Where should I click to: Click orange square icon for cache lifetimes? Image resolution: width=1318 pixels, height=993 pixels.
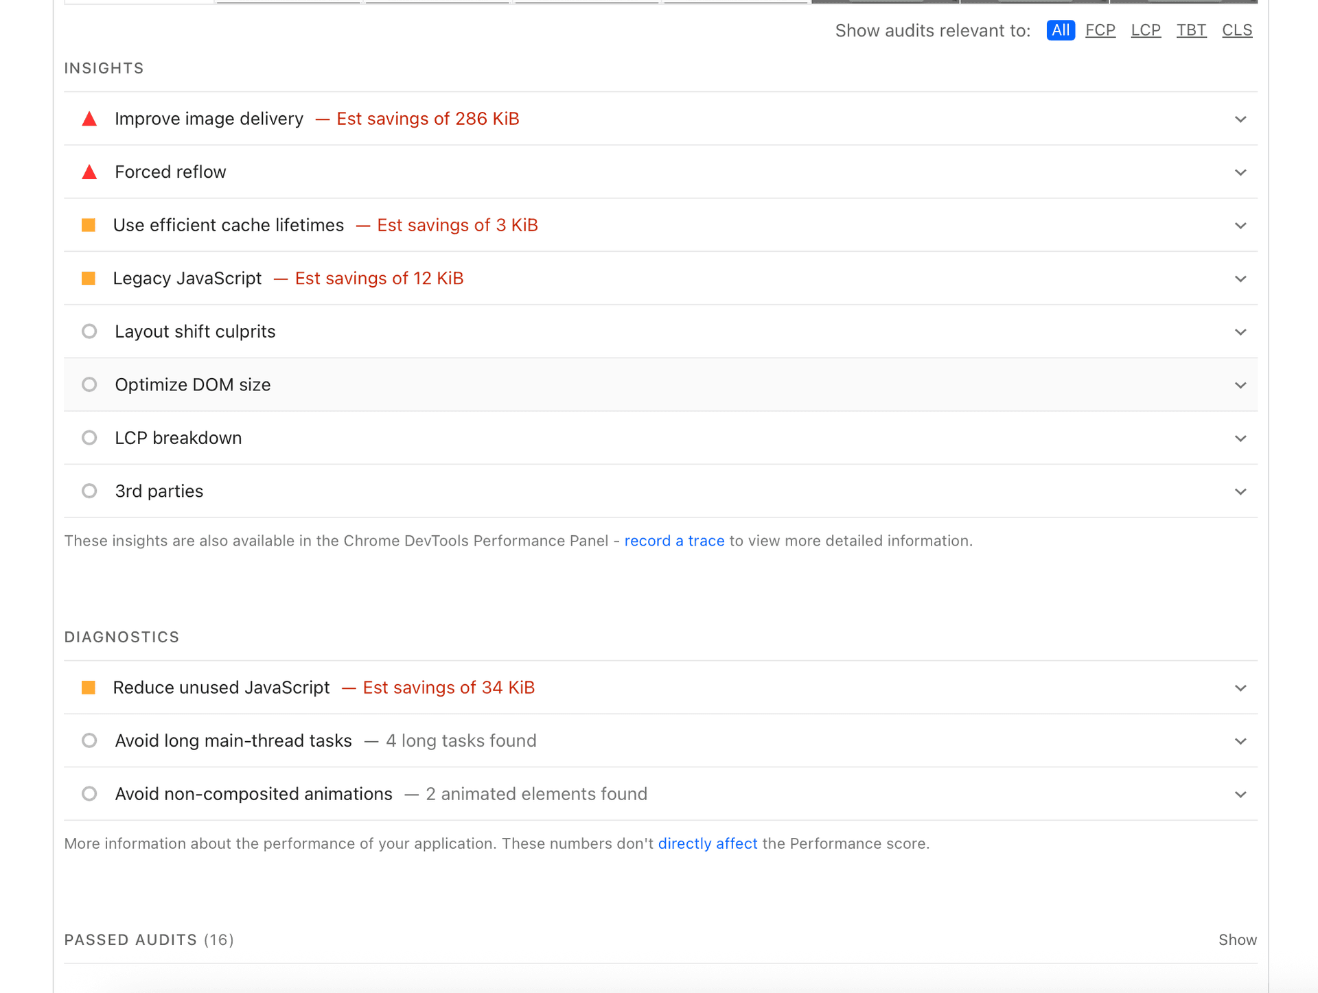click(x=89, y=225)
